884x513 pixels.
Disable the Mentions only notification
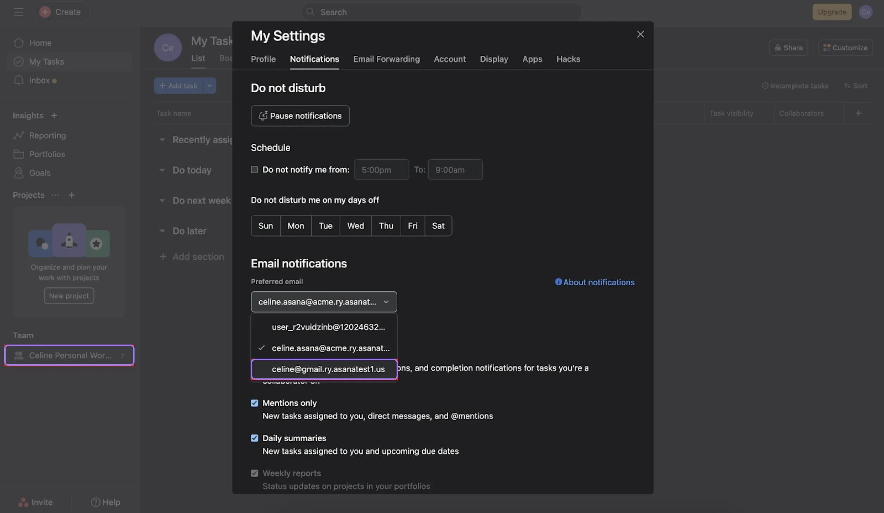click(255, 402)
